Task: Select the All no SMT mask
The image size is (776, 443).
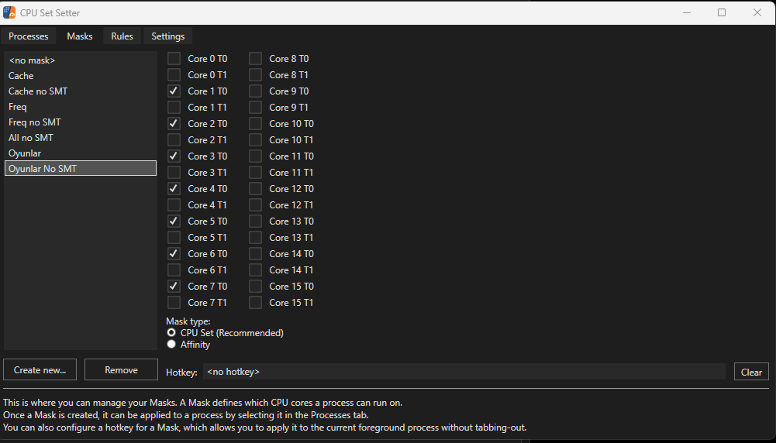Action: pyautogui.click(x=80, y=137)
